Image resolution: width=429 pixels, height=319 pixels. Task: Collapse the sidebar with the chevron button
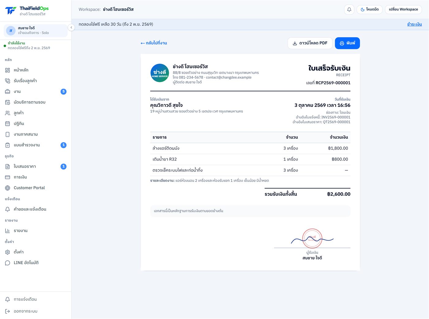(71, 28)
